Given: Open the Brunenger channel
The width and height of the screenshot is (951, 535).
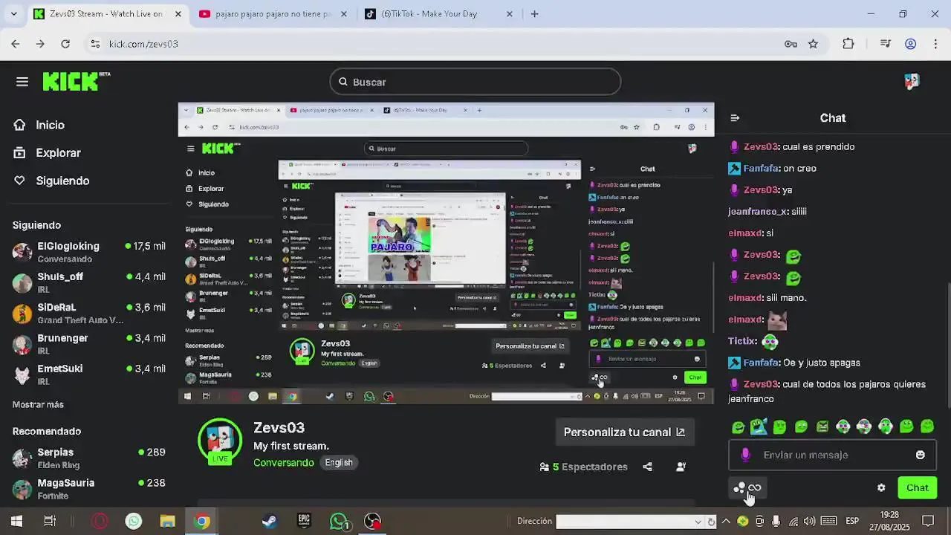Looking at the screenshot, I should [x=89, y=344].
